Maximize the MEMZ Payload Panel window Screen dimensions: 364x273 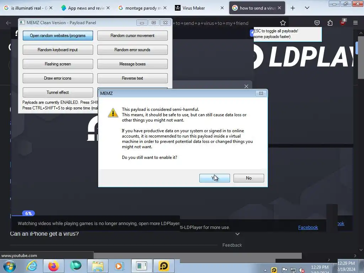point(154,22)
